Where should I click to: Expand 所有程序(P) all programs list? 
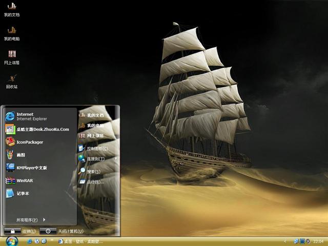pos(31,220)
